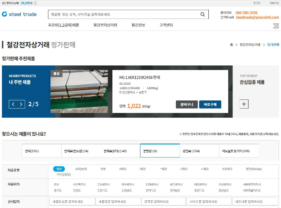Viewport: 281px width, 208px height.
Task: Toggle the ㄱ형강 product type filter
Action: point(163,169)
